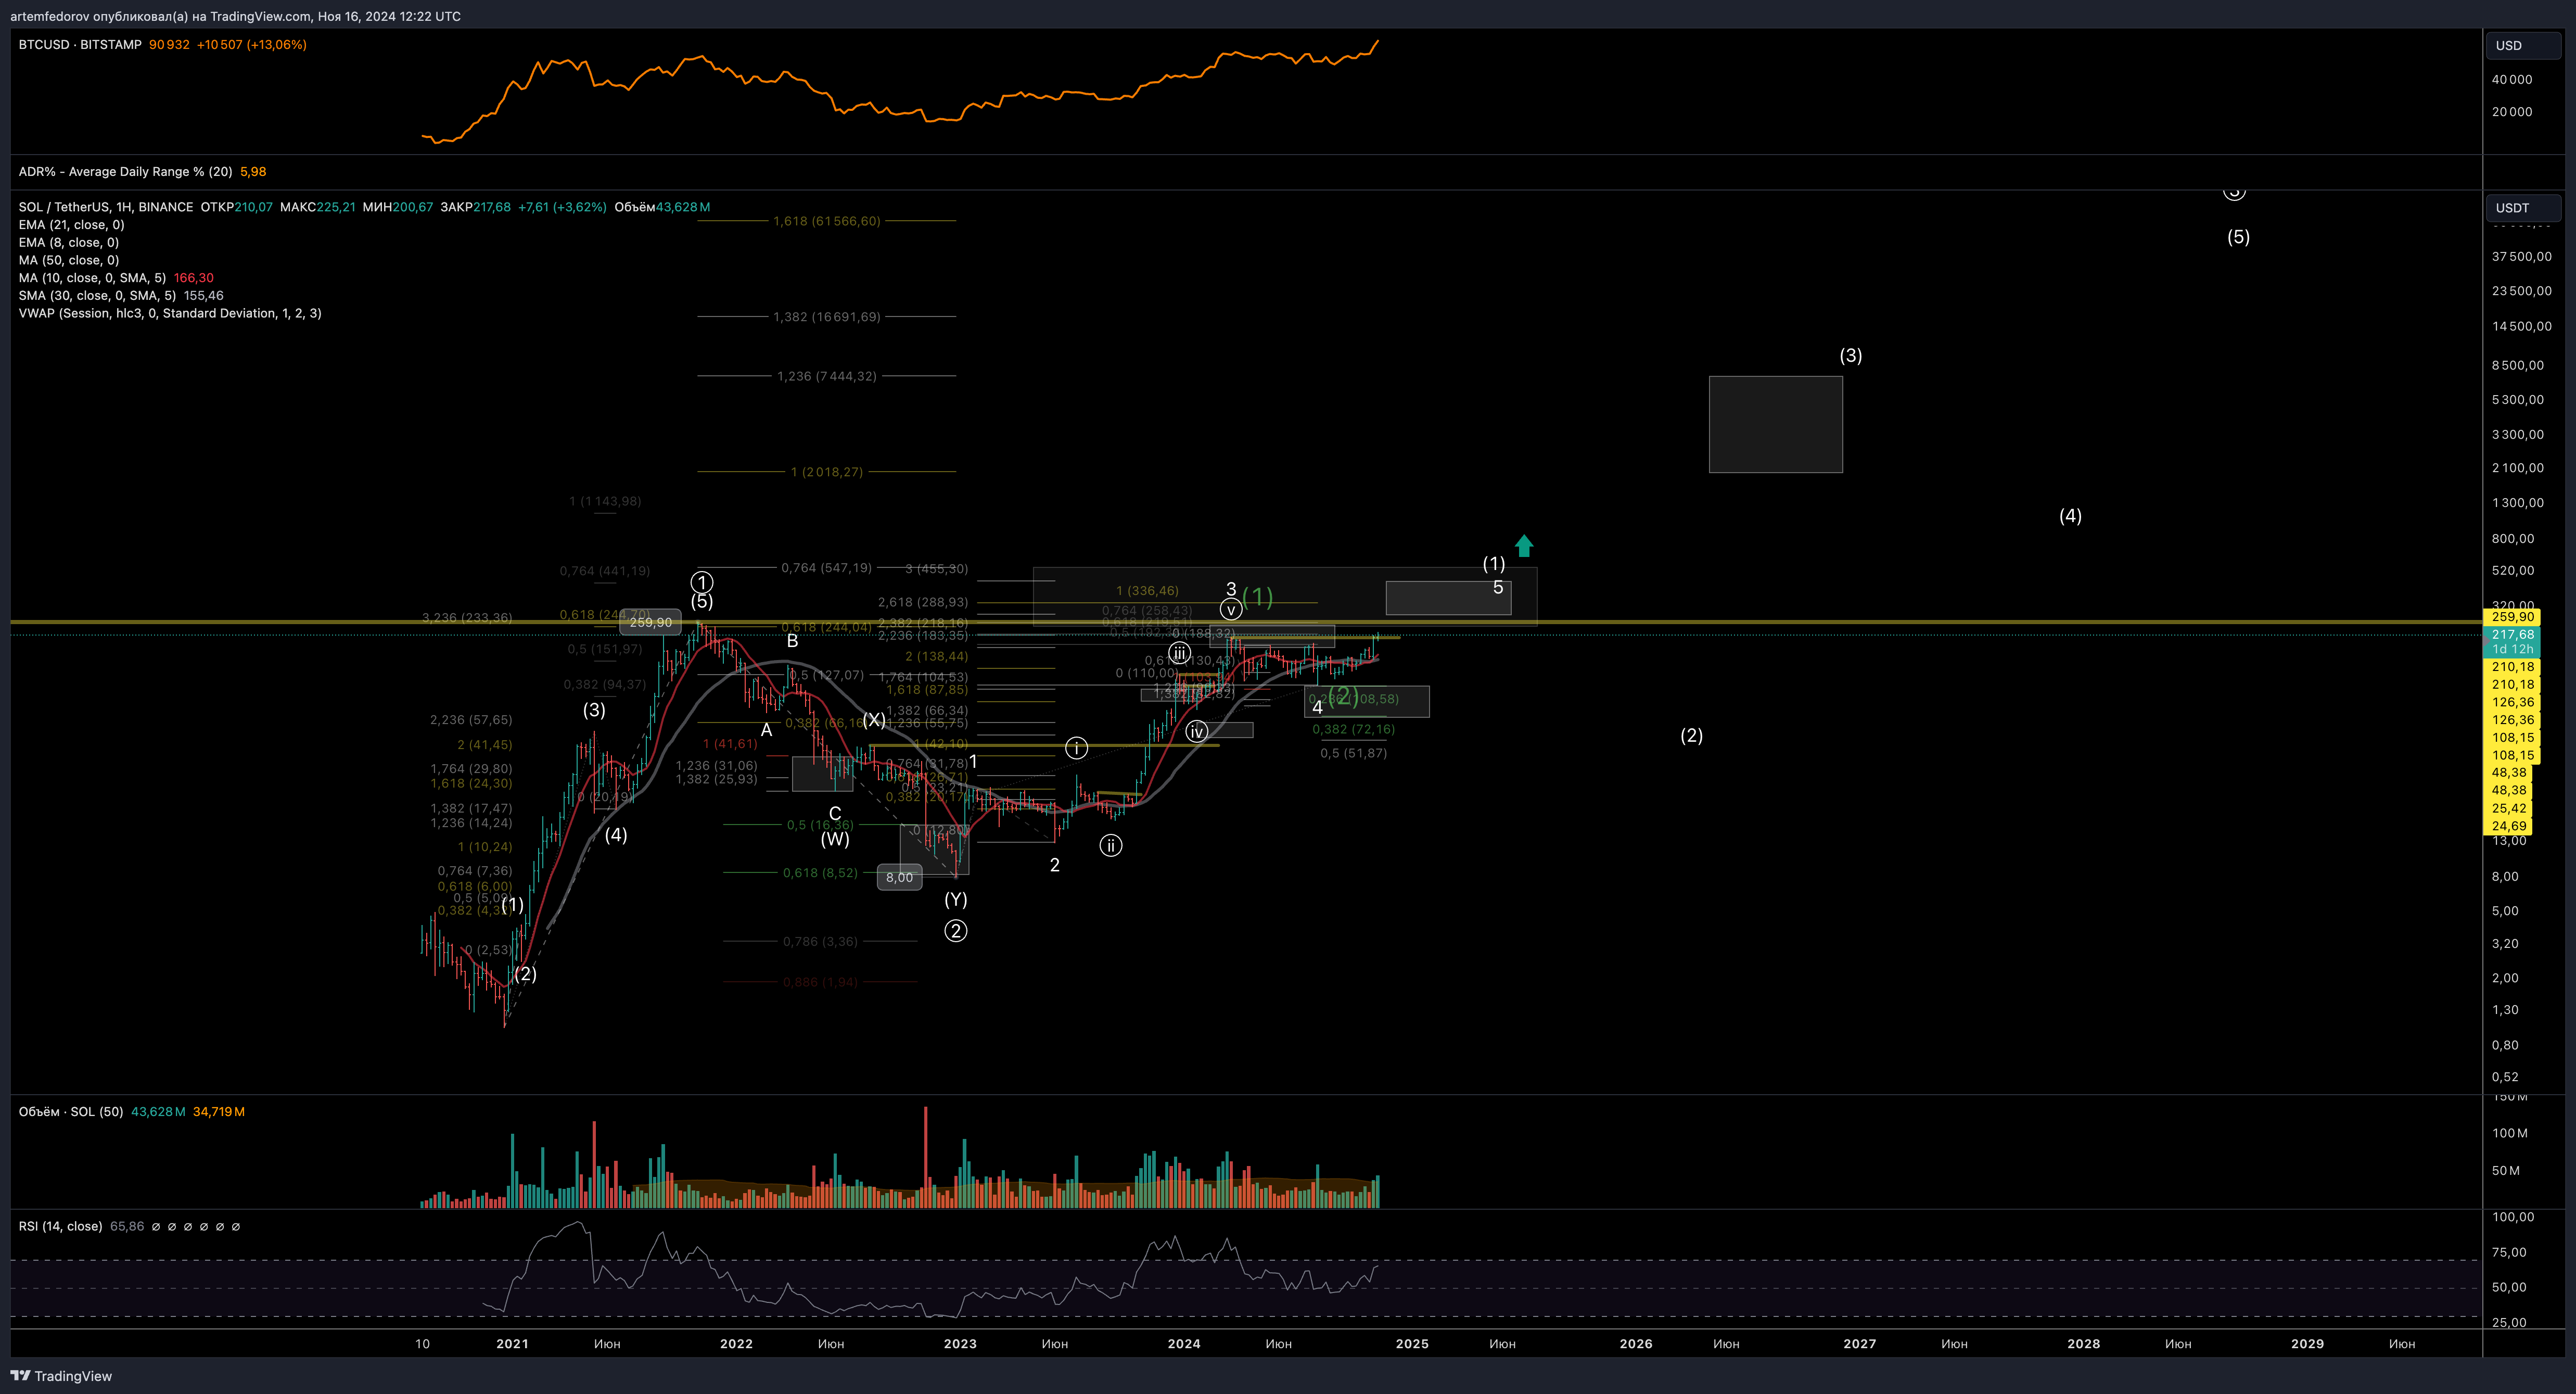Click the 1 (2 018,27) Fibonacci level label
This screenshot has height=1394, width=2576.
pos(827,472)
